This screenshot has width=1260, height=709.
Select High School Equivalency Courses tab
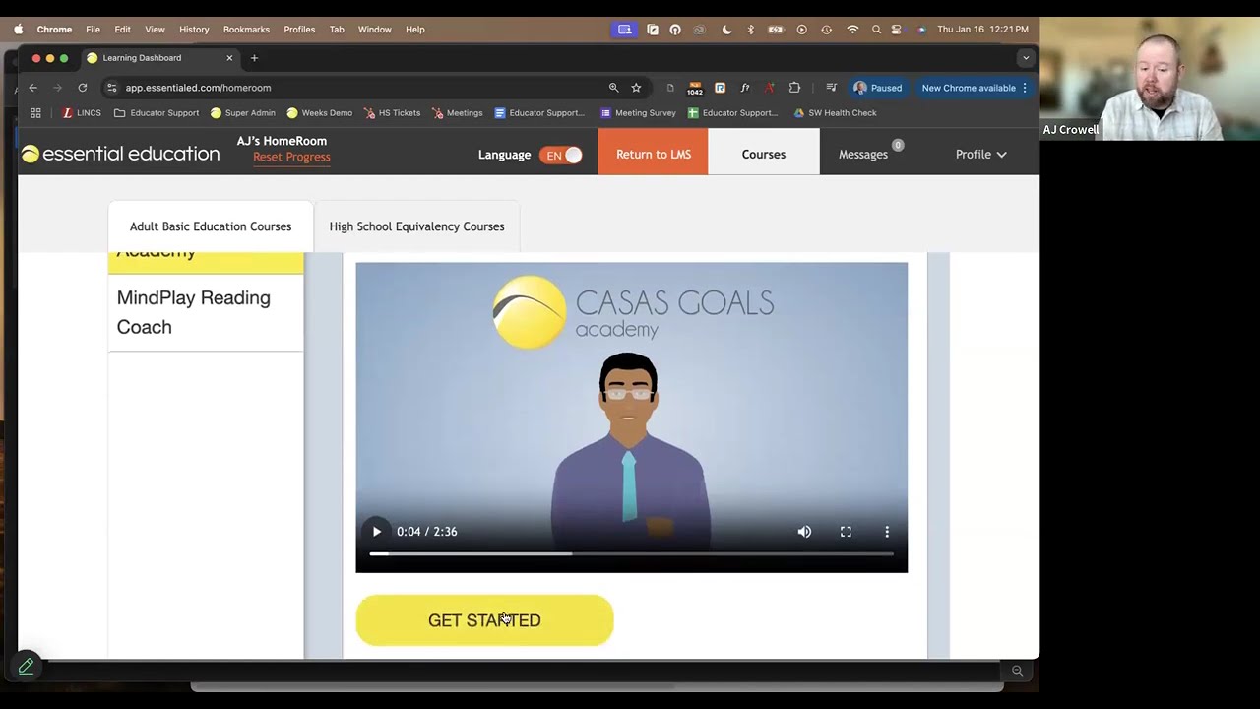[x=416, y=226]
